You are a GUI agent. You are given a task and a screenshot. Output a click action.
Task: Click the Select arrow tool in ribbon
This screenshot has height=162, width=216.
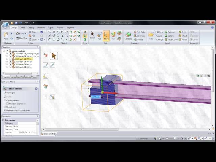pos(92,35)
